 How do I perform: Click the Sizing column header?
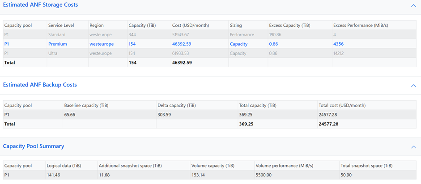(x=236, y=25)
